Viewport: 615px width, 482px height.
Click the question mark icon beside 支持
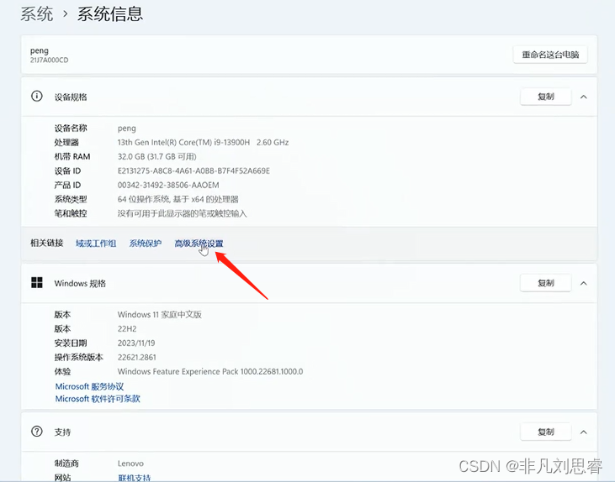coord(37,432)
